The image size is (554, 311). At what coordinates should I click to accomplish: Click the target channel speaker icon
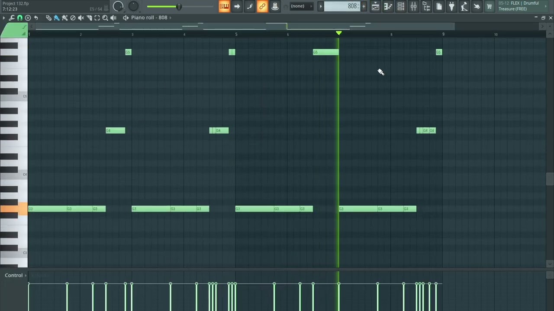coord(126,18)
